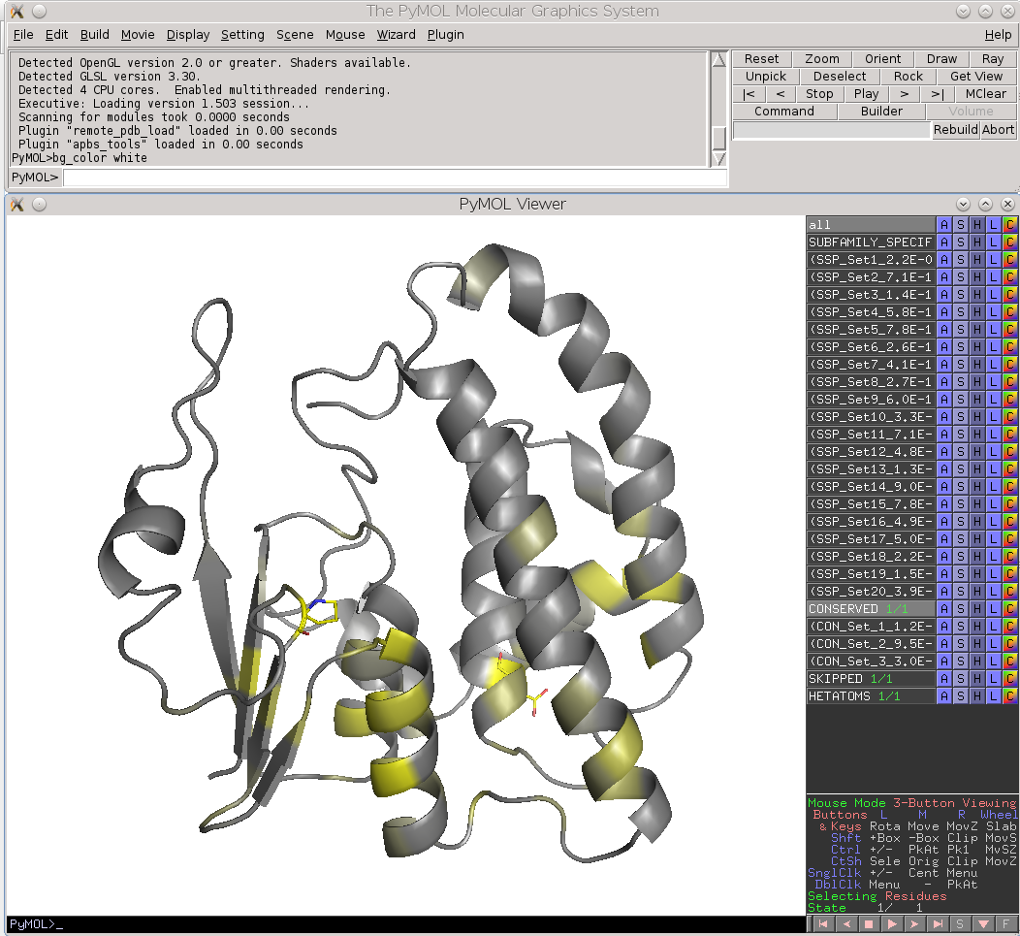Click the 'Mouse Mode 3-Button Viewing' text
The height and width of the screenshot is (936, 1020).
pos(912,802)
